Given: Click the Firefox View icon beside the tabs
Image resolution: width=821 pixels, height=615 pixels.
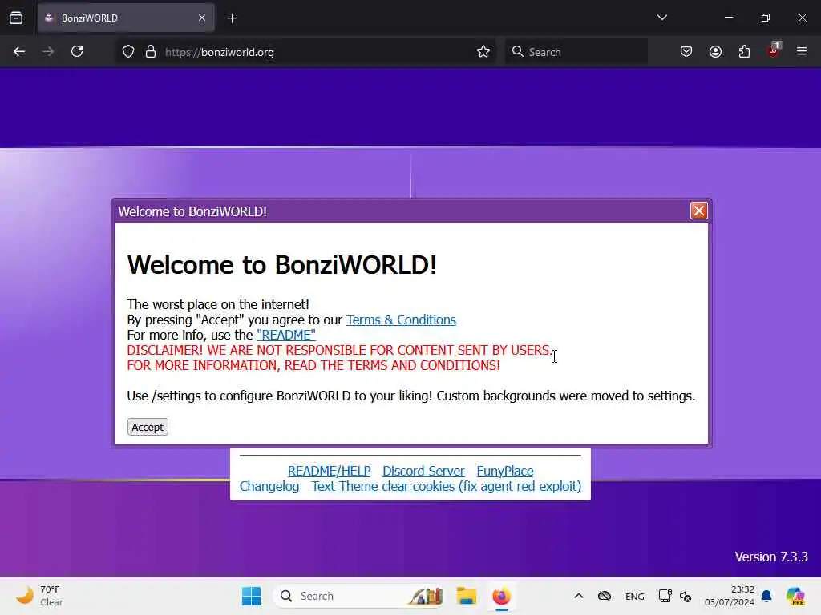Looking at the screenshot, I should tap(16, 18).
